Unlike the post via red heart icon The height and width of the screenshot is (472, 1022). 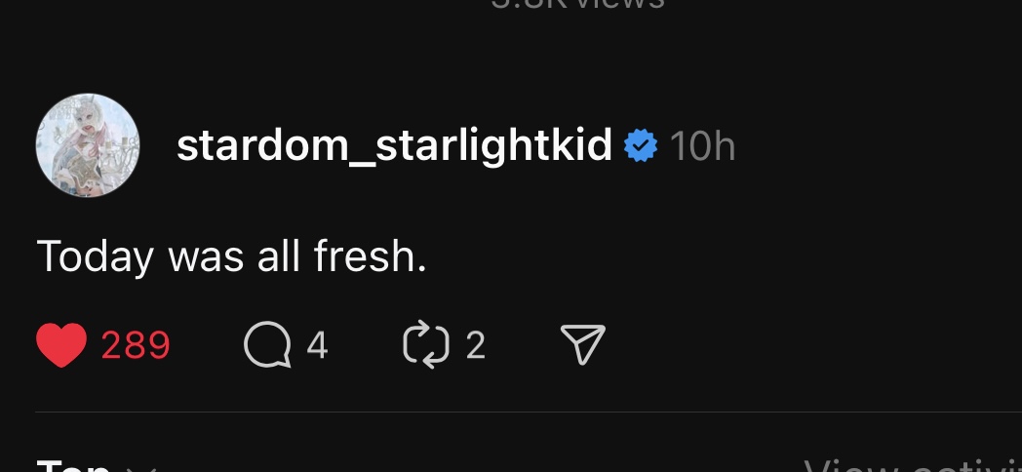coord(61,345)
